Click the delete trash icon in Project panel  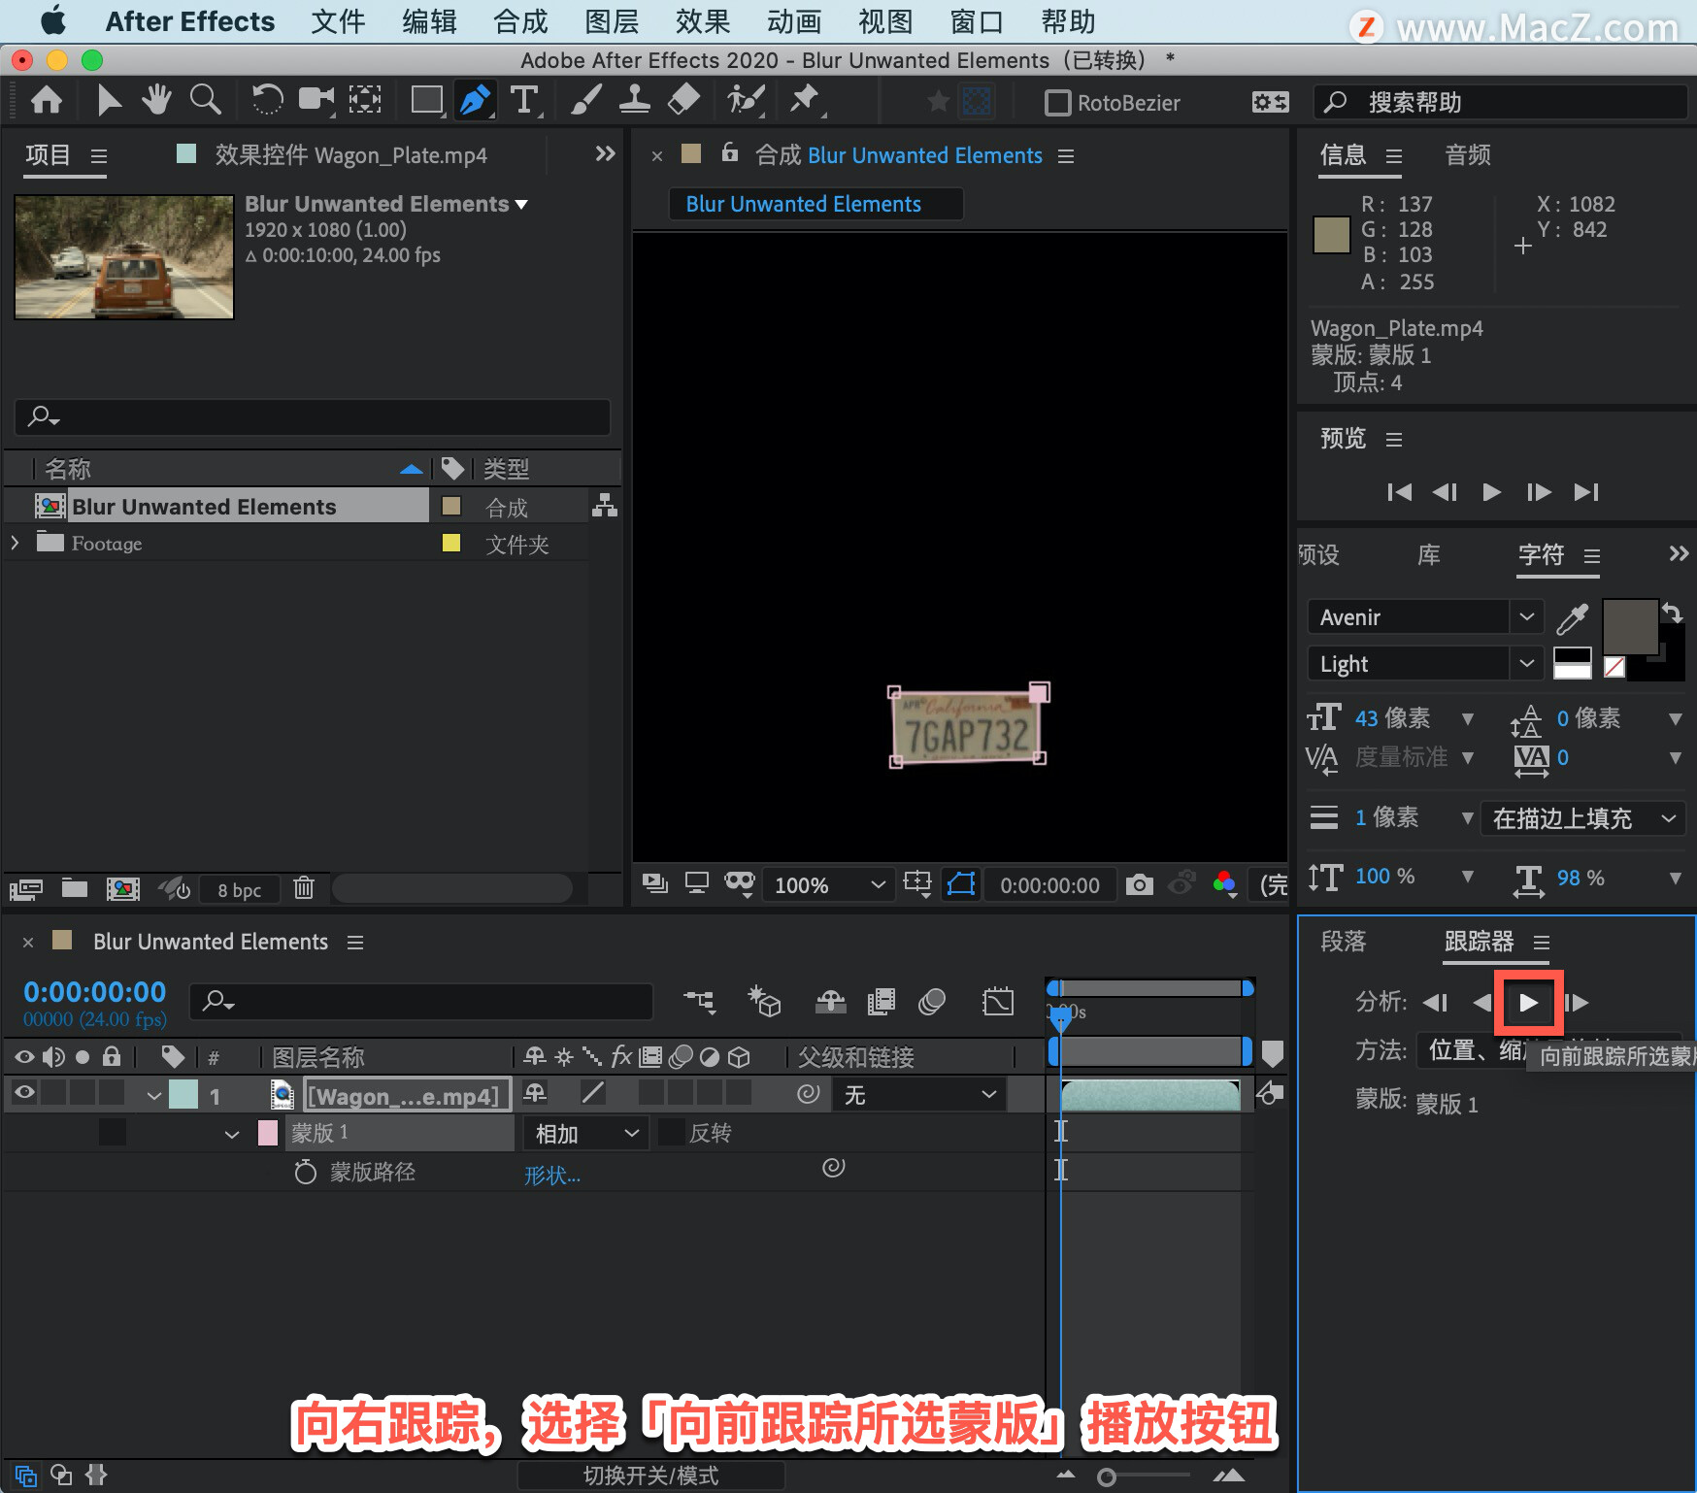tap(304, 888)
